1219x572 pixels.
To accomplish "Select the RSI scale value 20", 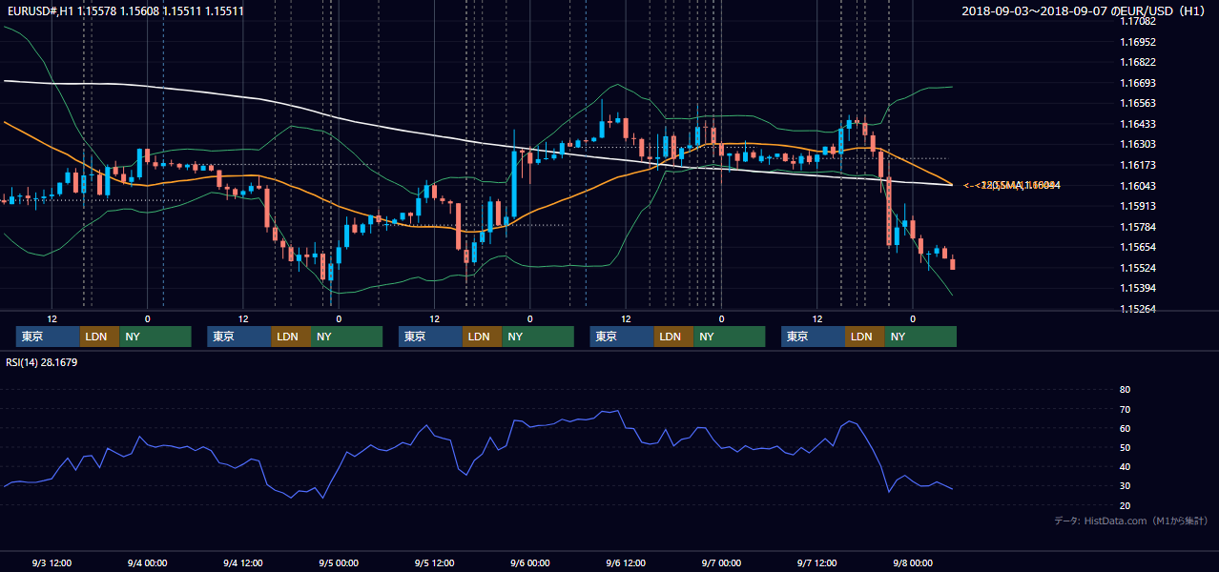I will click(1125, 506).
